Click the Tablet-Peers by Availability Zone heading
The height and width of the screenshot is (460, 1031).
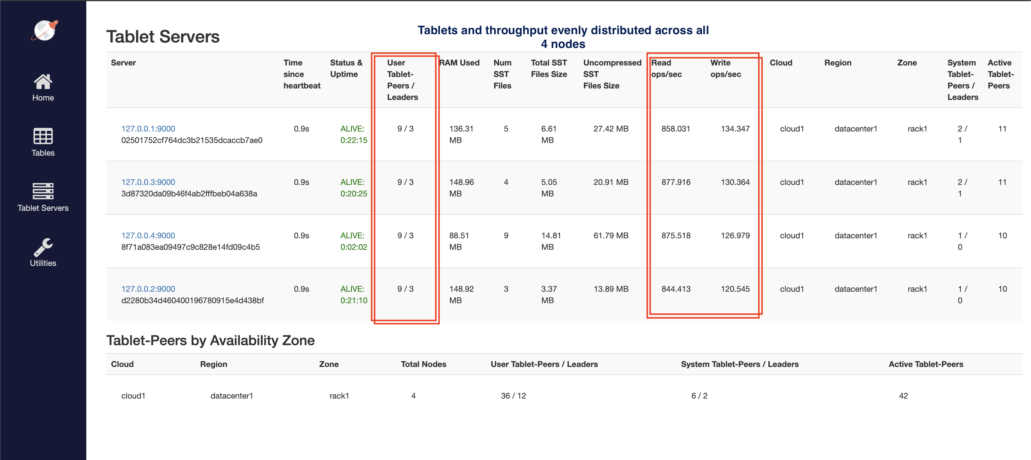coord(210,340)
